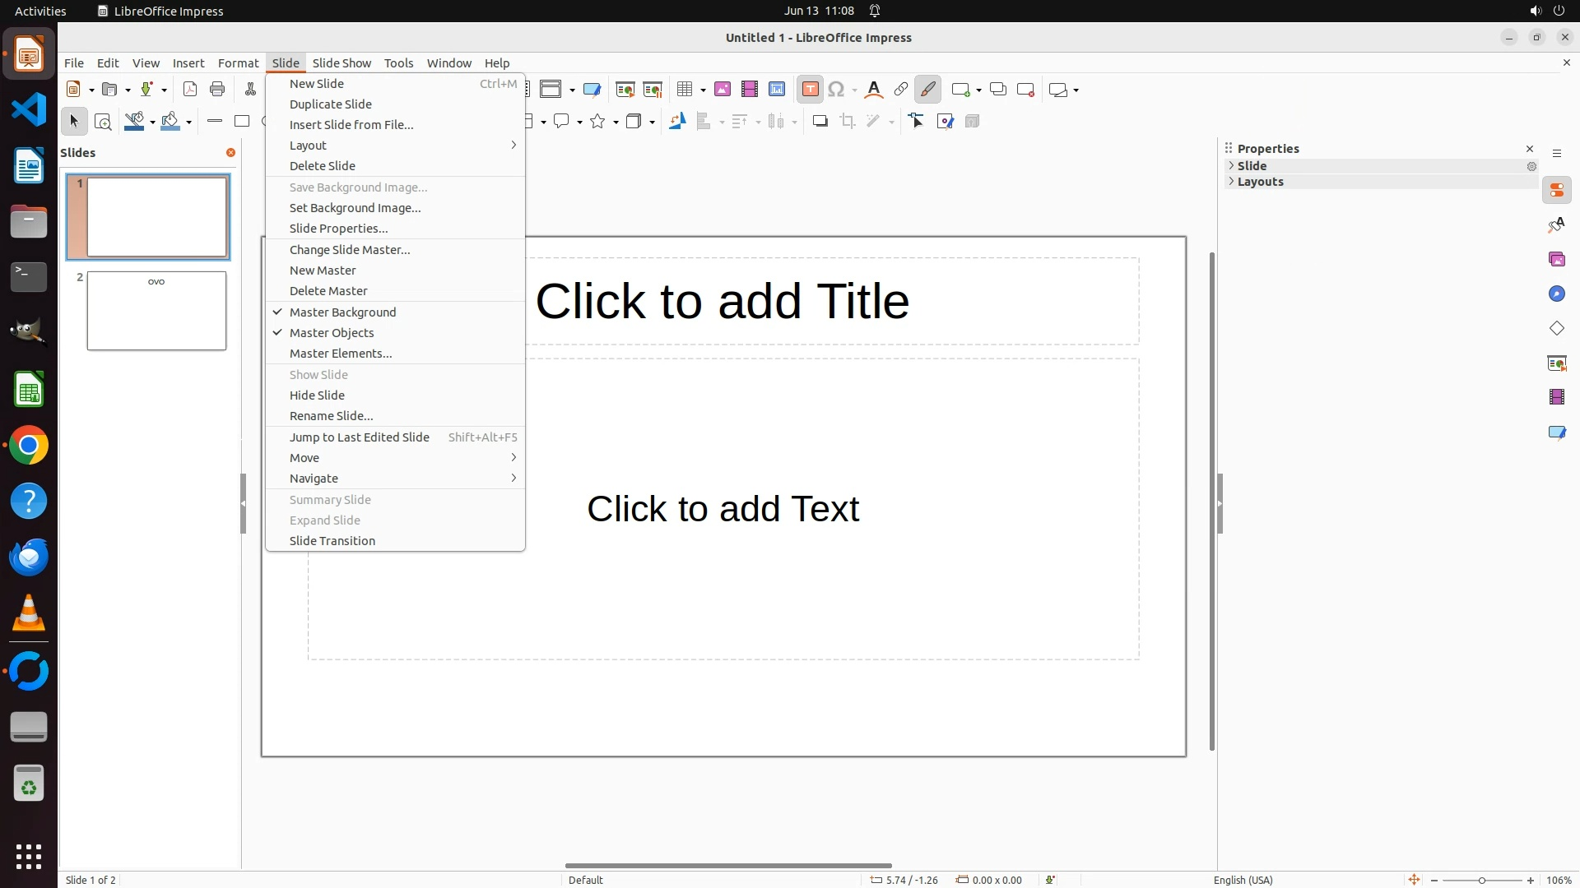
Task: Click the Insert Hyperlink chain icon
Action: click(901, 90)
